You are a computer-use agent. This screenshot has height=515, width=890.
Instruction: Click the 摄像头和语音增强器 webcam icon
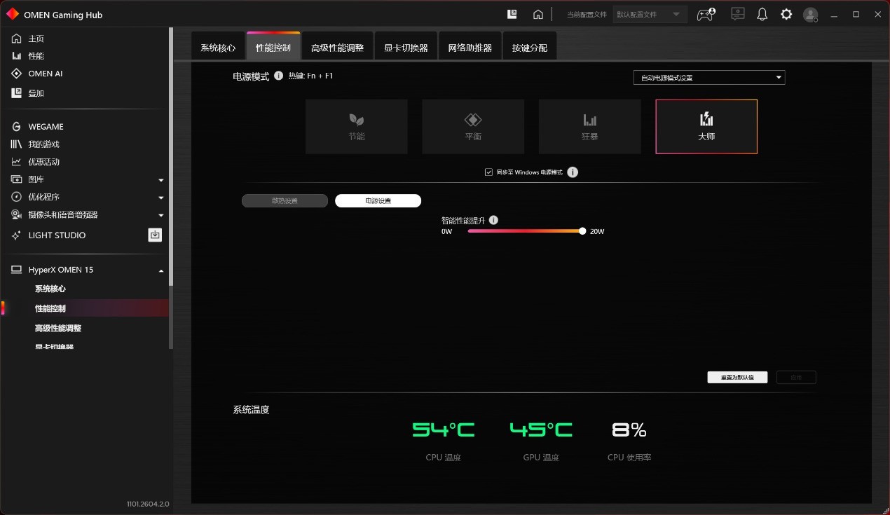[16, 214]
